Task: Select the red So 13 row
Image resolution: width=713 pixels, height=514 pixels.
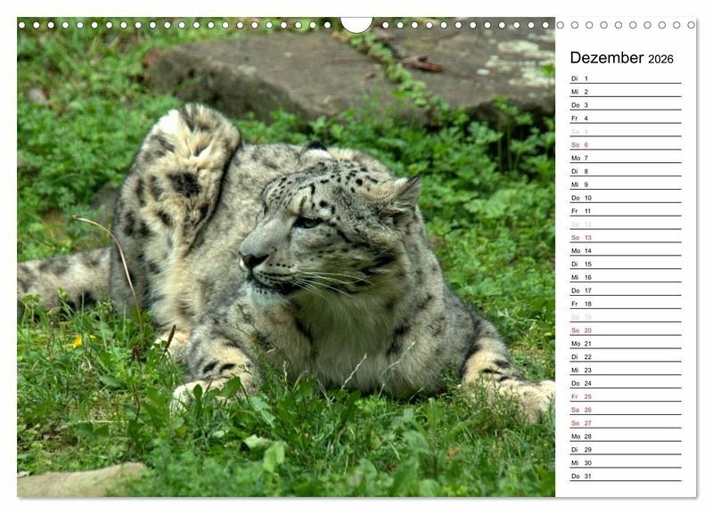Action: coord(625,238)
